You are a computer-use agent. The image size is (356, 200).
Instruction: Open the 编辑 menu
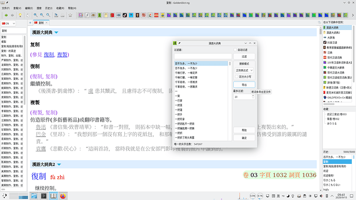29,8
